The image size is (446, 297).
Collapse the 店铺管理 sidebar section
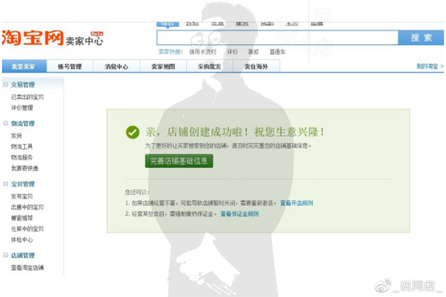(6, 255)
